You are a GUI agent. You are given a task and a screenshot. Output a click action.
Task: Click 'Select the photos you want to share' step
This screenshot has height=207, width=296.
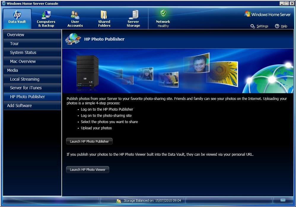(109, 122)
